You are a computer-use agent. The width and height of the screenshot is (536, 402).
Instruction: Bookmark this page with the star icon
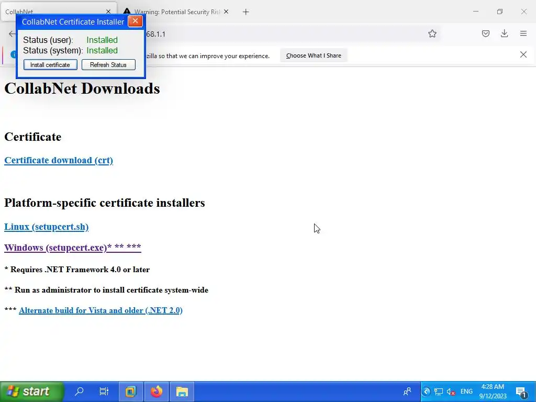[432, 33]
